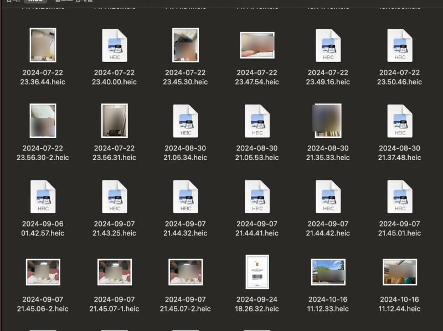The height and width of the screenshot is (331, 443).
Task: Click the HEIC icon for 2024-08-30 21.05.53.heic
Action: tap(257, 121)
